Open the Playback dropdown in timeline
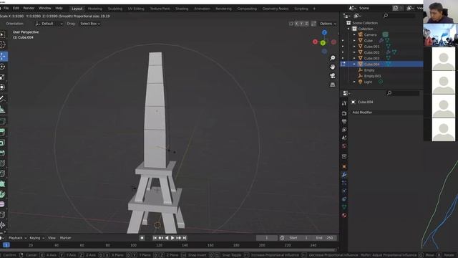The image size is (458, 258). [17, 238]
